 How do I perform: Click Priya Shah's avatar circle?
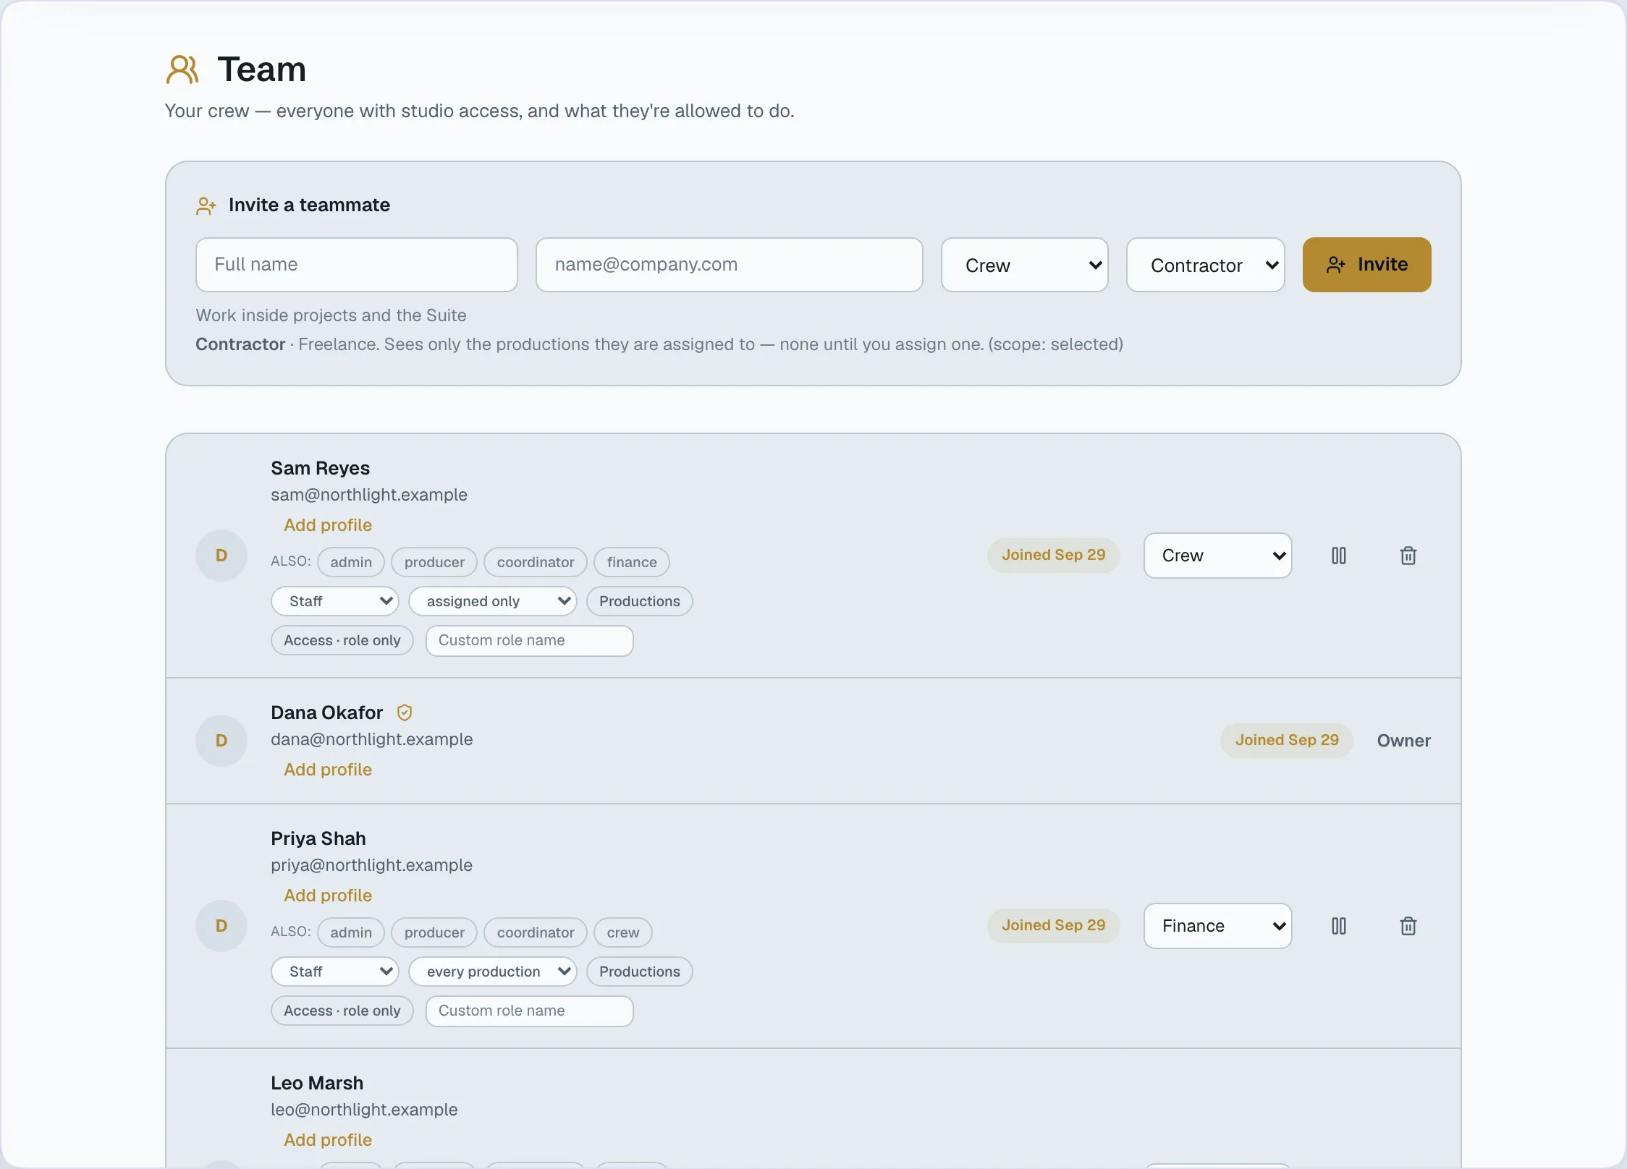pos(221,926)
